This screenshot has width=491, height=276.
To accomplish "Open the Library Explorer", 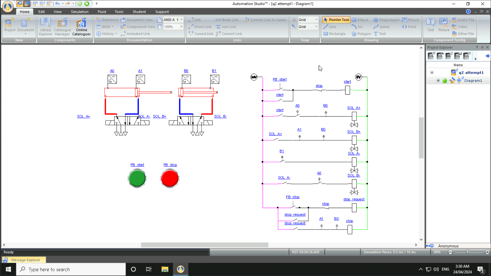I will click(46, 26).
